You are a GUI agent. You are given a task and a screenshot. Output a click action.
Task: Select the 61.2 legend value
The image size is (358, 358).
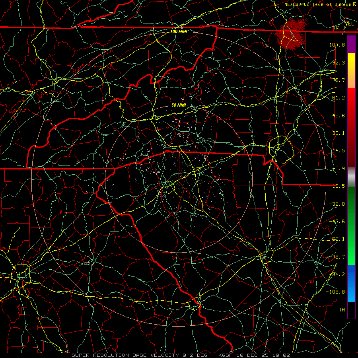(339, 98)
